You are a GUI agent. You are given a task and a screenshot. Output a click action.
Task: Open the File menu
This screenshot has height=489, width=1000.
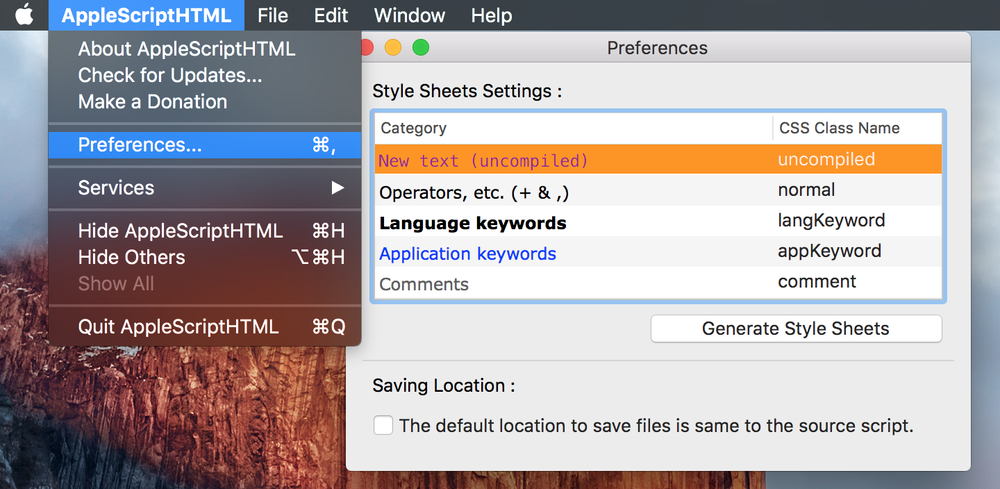point(273,15)
